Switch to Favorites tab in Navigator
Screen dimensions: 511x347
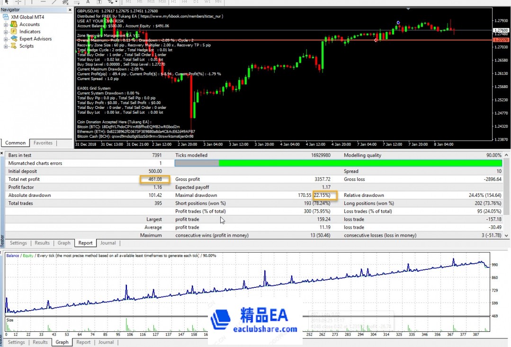(43, 142)
